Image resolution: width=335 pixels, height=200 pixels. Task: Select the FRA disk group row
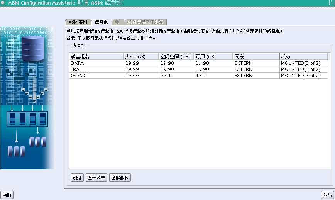(198, 69)
